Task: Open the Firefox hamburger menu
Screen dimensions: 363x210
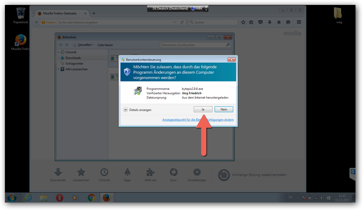Action: coord(299,22)
